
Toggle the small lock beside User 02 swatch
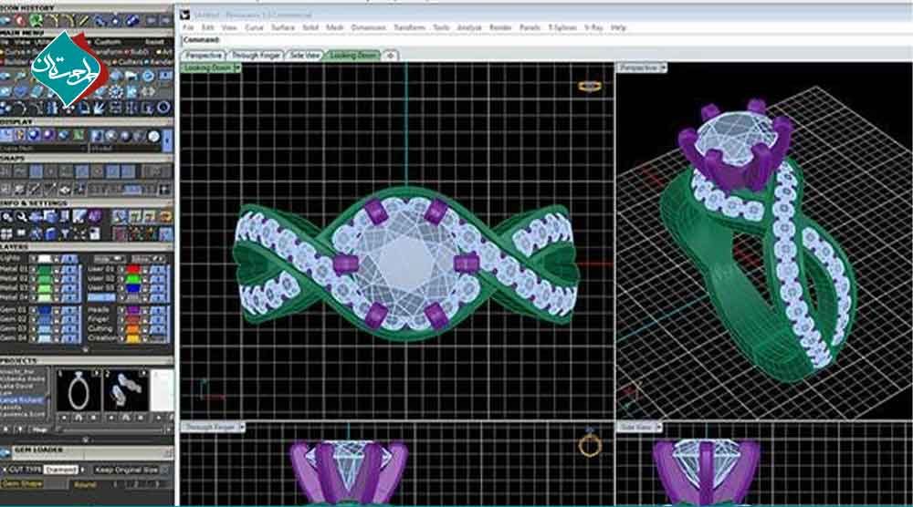click(145, 278)
